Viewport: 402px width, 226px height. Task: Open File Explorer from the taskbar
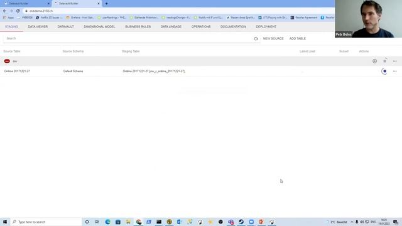click(128, 222)
